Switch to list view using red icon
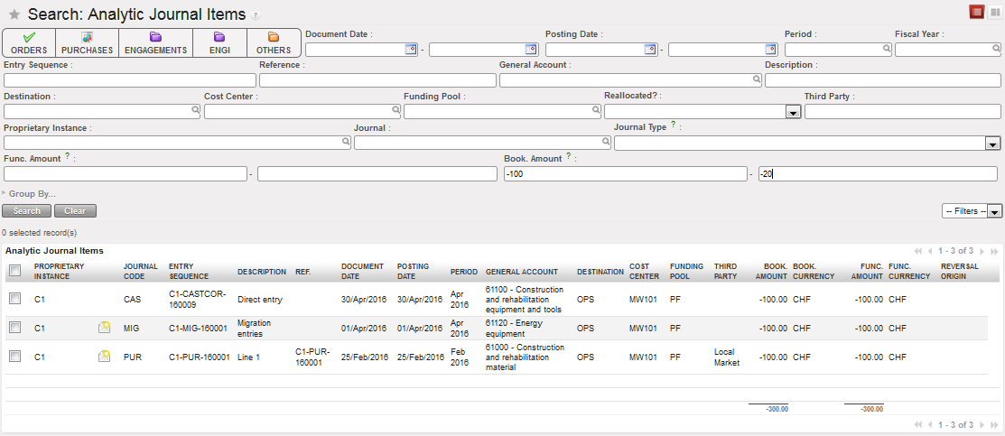This screenshot has height=436, width=1005. 976,12
